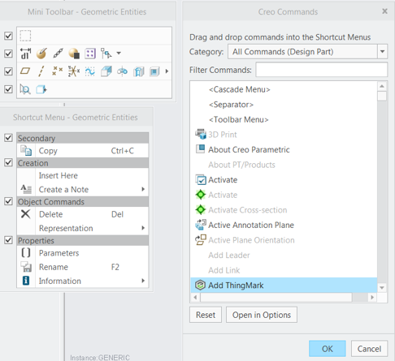Click the Rename disk icon
The image size is (395, 361).
point(26,267)
